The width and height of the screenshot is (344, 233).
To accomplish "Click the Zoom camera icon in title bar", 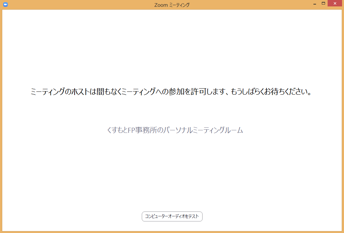I will pyautogui.click(x=5, y=4).
